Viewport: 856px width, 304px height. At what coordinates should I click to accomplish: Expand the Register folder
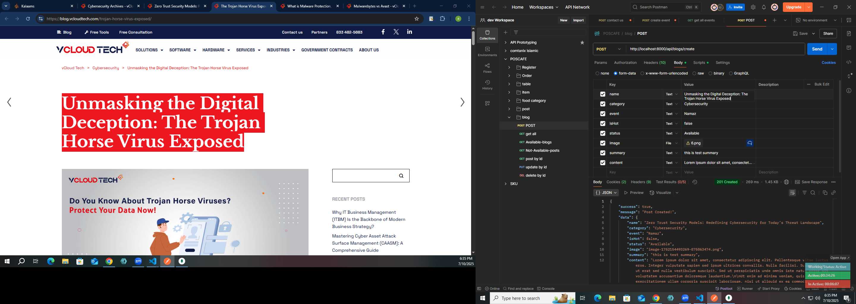coord(509,67)
